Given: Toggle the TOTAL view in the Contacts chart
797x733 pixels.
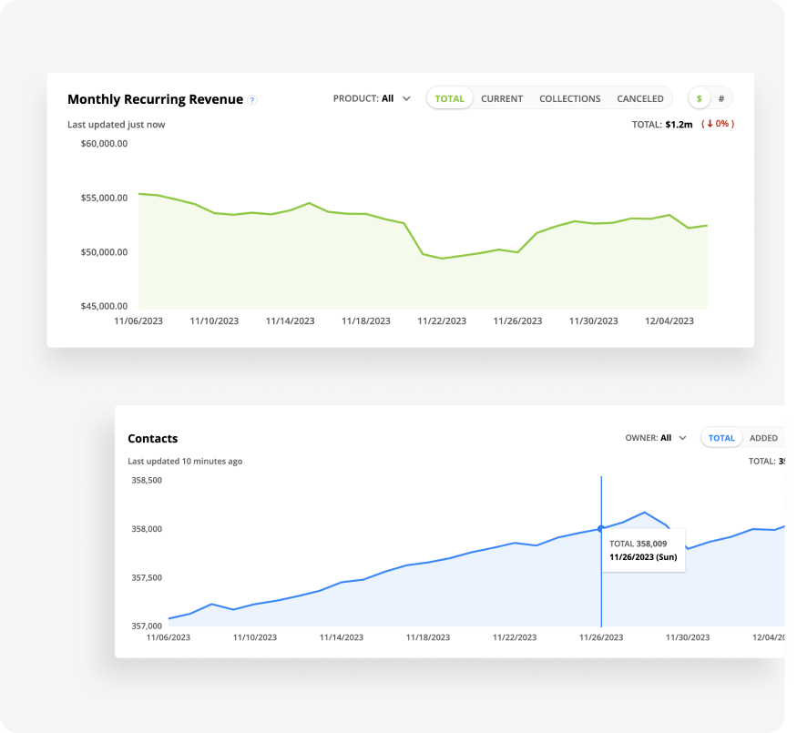Looking at the screenshot, I should pyautogui.click(x=720, y=438).
